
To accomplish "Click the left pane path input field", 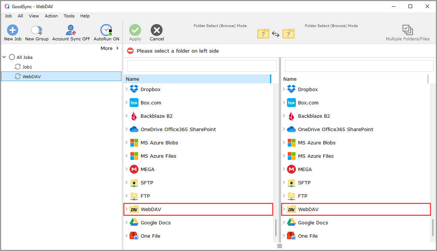I will (202, 66).
